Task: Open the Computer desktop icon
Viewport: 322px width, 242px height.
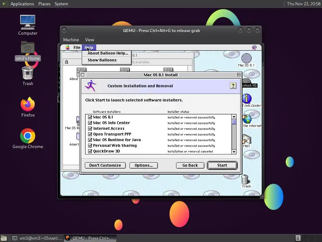Action: tap(28, 22)
